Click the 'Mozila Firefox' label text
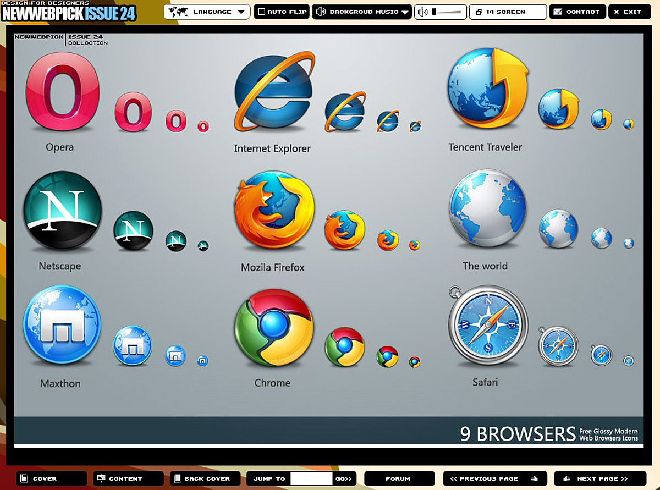Viewport: 660px width, 490px height. point(273,267)
